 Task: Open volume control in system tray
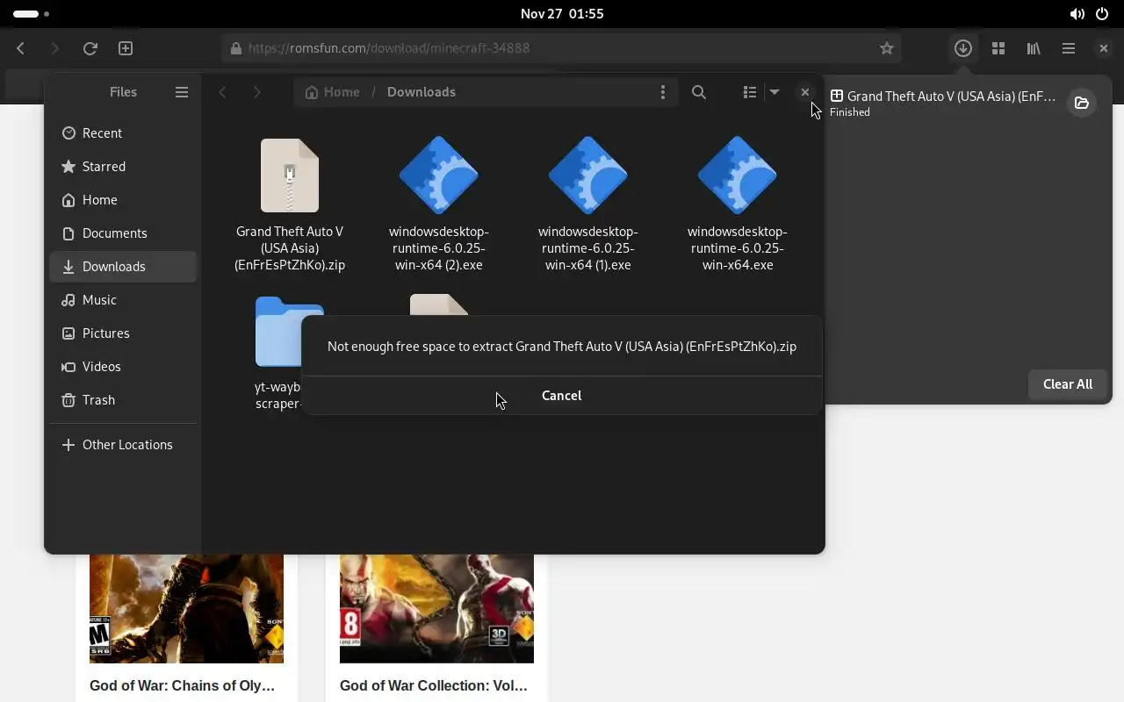tap(1077, 14)
